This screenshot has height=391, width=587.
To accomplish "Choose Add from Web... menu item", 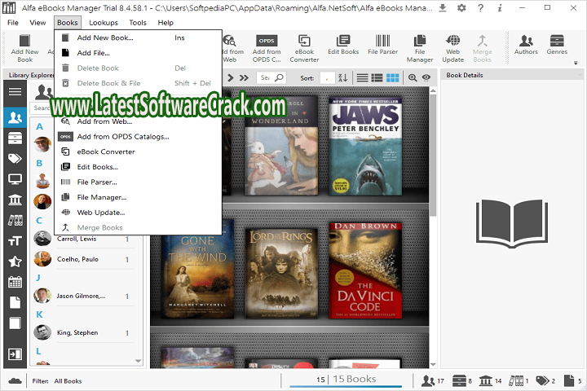I will 138,121.
